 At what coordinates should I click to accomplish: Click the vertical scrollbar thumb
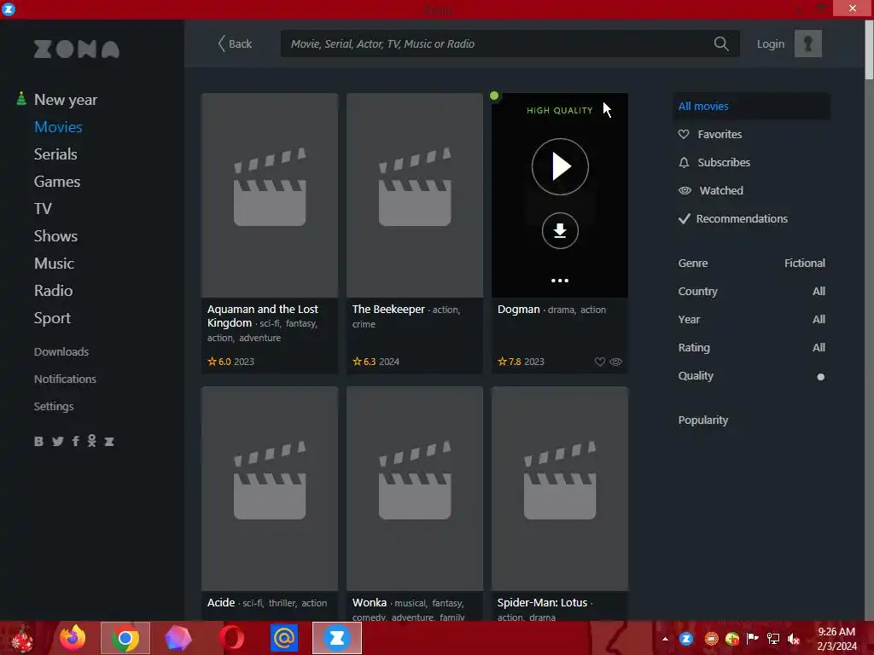coord(869,50)
